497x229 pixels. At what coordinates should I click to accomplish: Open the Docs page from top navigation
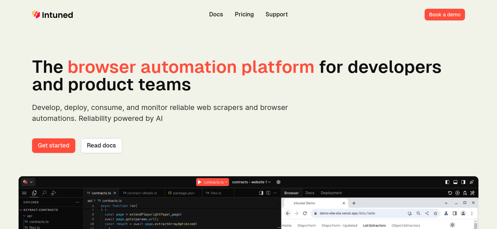click(x=216, y=15)
